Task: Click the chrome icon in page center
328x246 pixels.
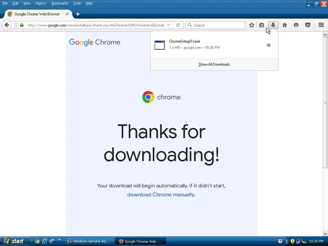Action: click(x=148, y=97)
